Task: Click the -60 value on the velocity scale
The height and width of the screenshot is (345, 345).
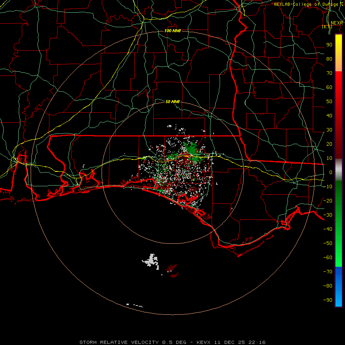Action: 328,258
